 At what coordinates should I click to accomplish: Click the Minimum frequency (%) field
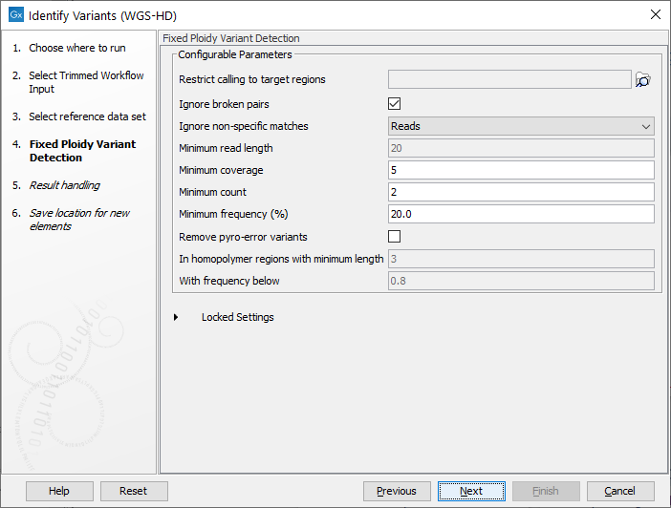(521, 214)
